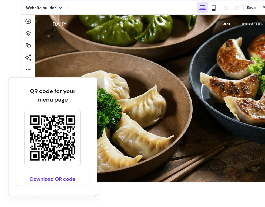Click the Save button
265x207 pixels.
(251, 8)
